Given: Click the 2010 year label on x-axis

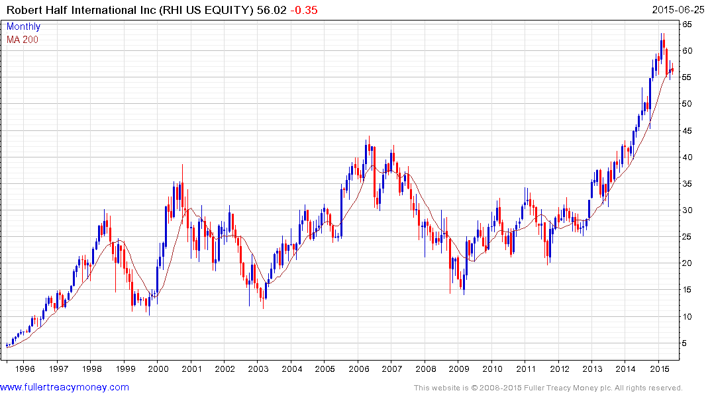Looking at the screenshot, I should pyautogui.click(x=493, y=369).
